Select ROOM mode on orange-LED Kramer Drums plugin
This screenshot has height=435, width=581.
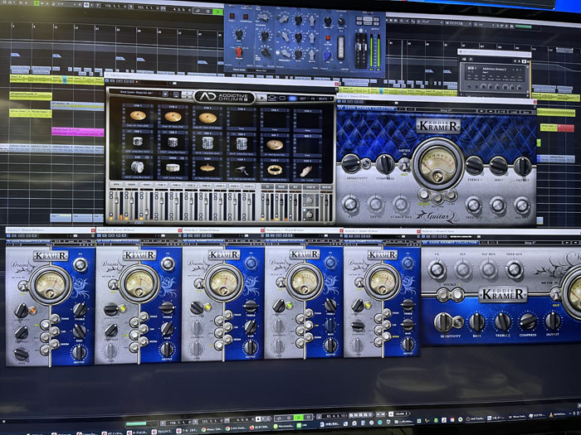(55, 344)
